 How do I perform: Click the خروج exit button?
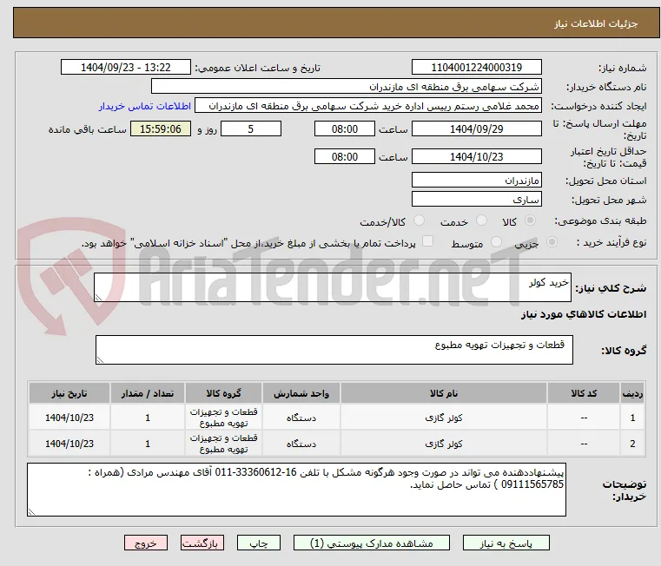point(145,543)
